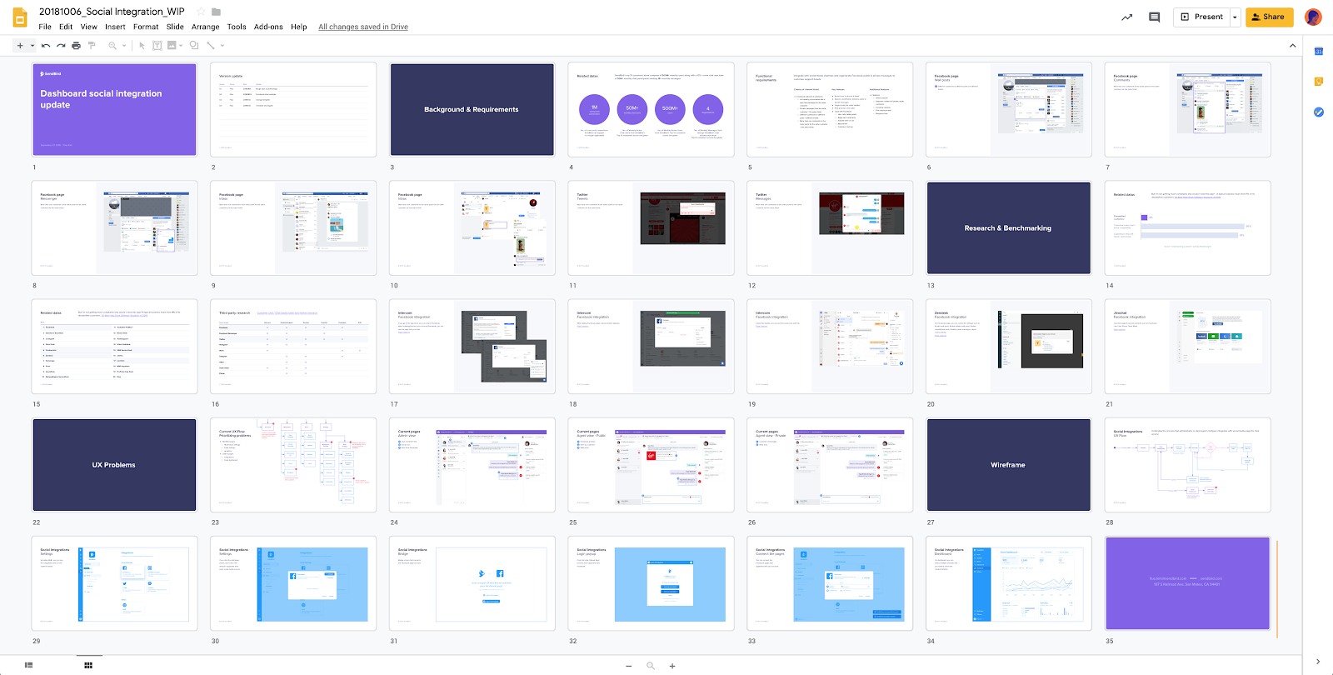The image size is (1333, 675).
Task: Select the cursor Select tool
Action: tap(142, 46)
